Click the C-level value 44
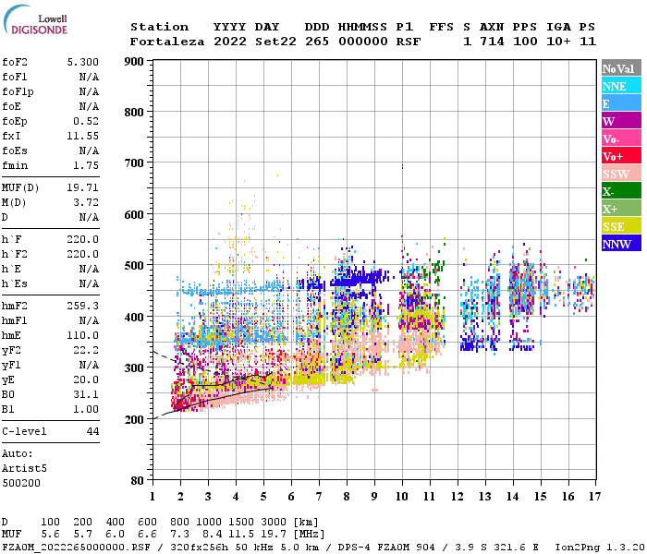This screenshot has width=647, height=554. point(92,431)
